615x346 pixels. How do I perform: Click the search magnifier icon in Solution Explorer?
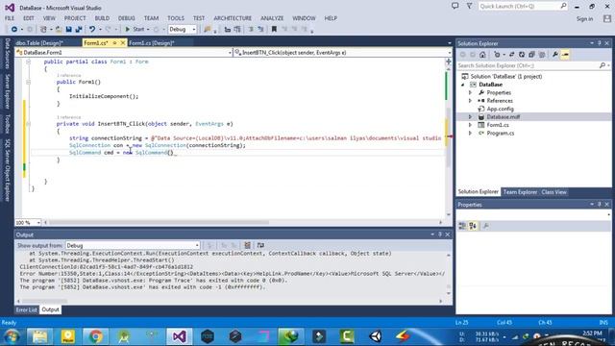603,65
